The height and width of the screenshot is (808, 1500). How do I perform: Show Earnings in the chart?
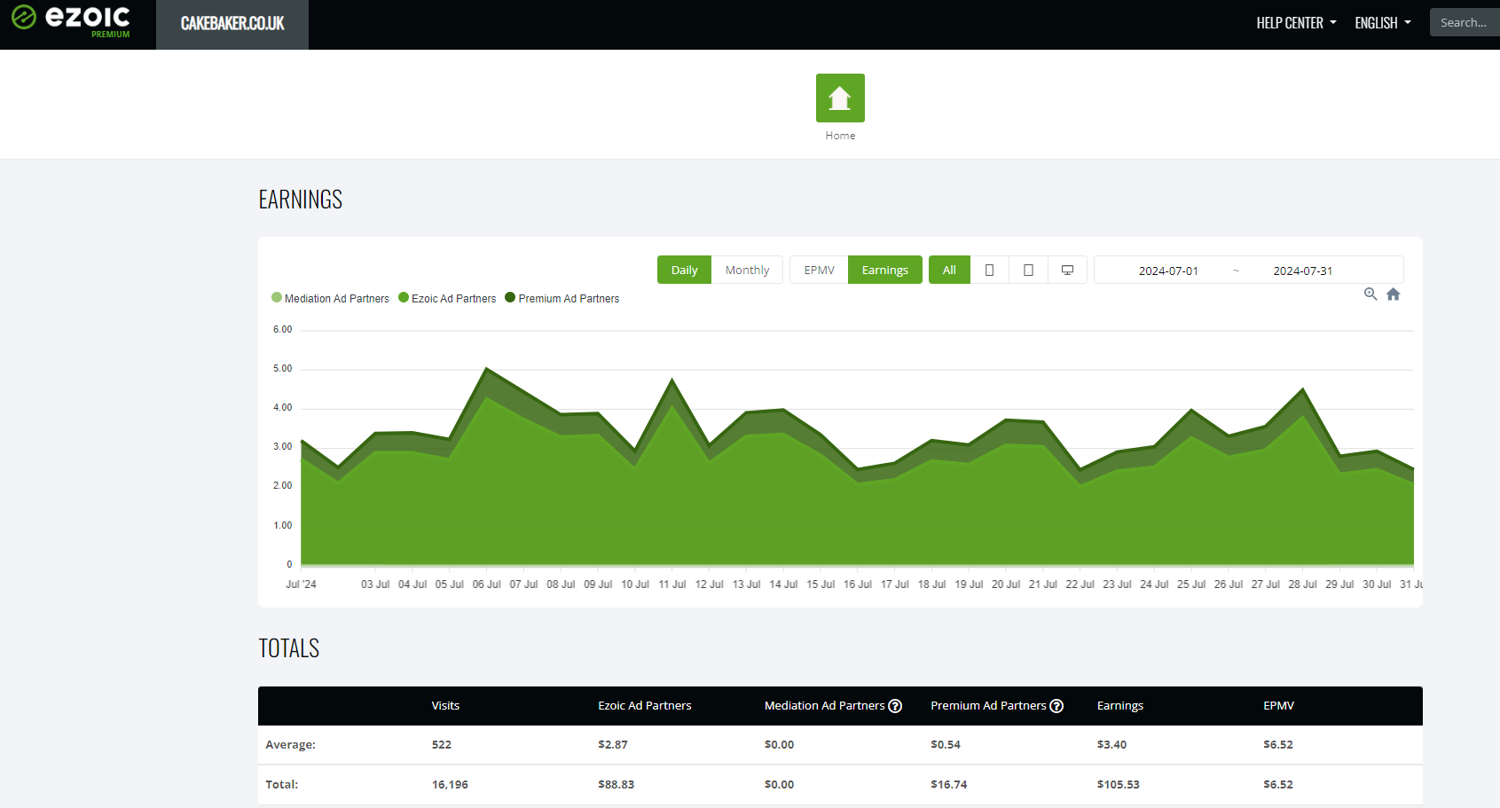(884, 270)
